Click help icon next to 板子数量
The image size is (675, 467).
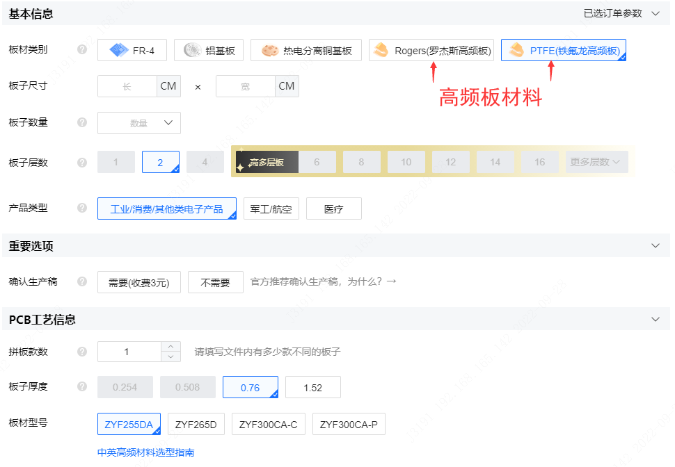82,122
